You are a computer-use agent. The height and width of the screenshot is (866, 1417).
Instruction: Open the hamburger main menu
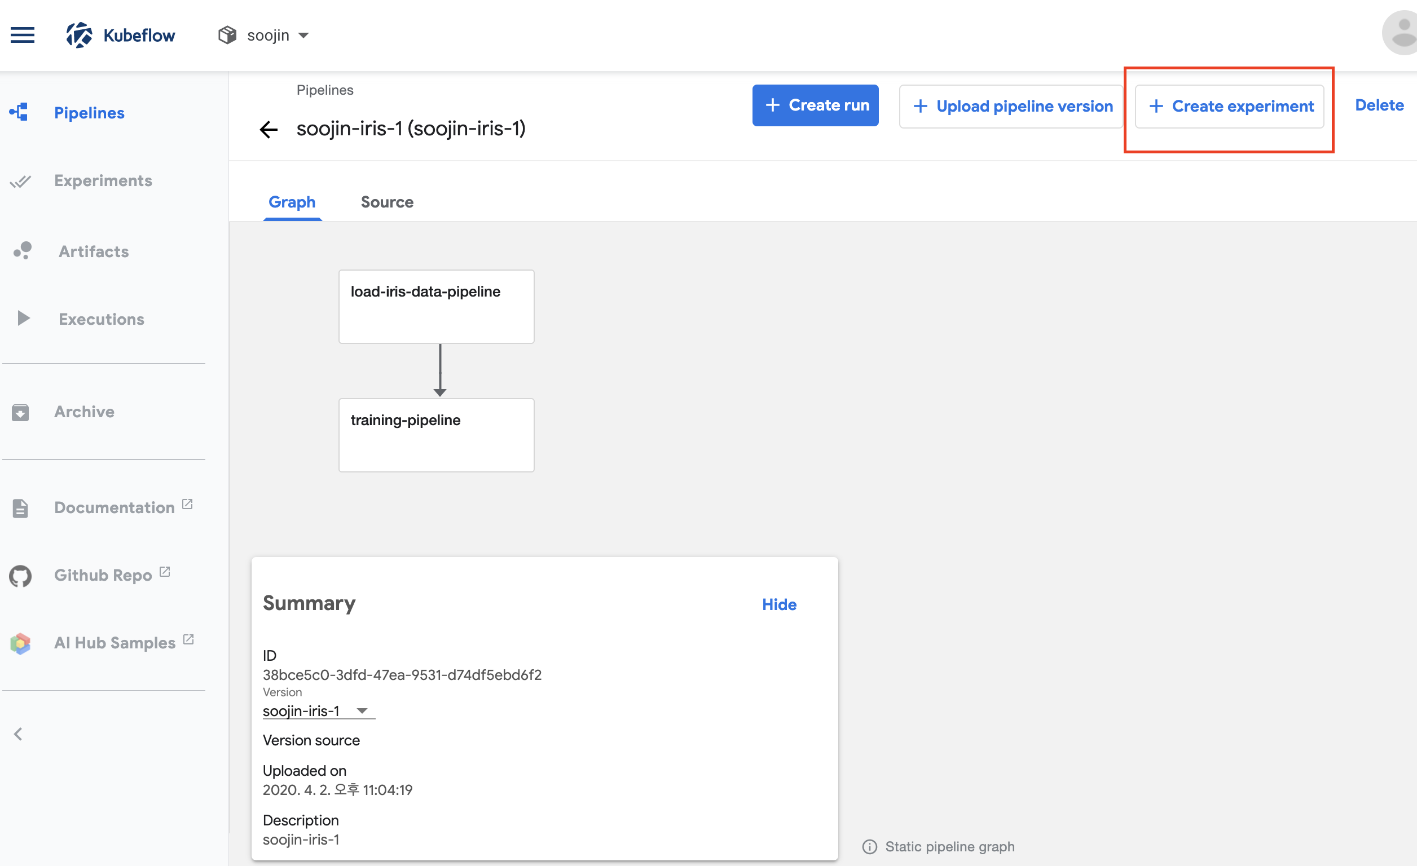(23, 35)
